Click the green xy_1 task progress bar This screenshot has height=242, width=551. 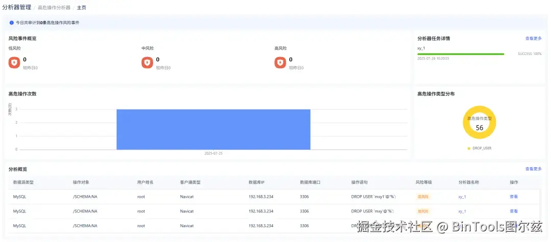tap(460, 54)
